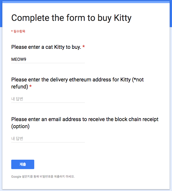Click the word "Kitty" in the form title
Screen dimensions: 172x191
coord(123,18)
